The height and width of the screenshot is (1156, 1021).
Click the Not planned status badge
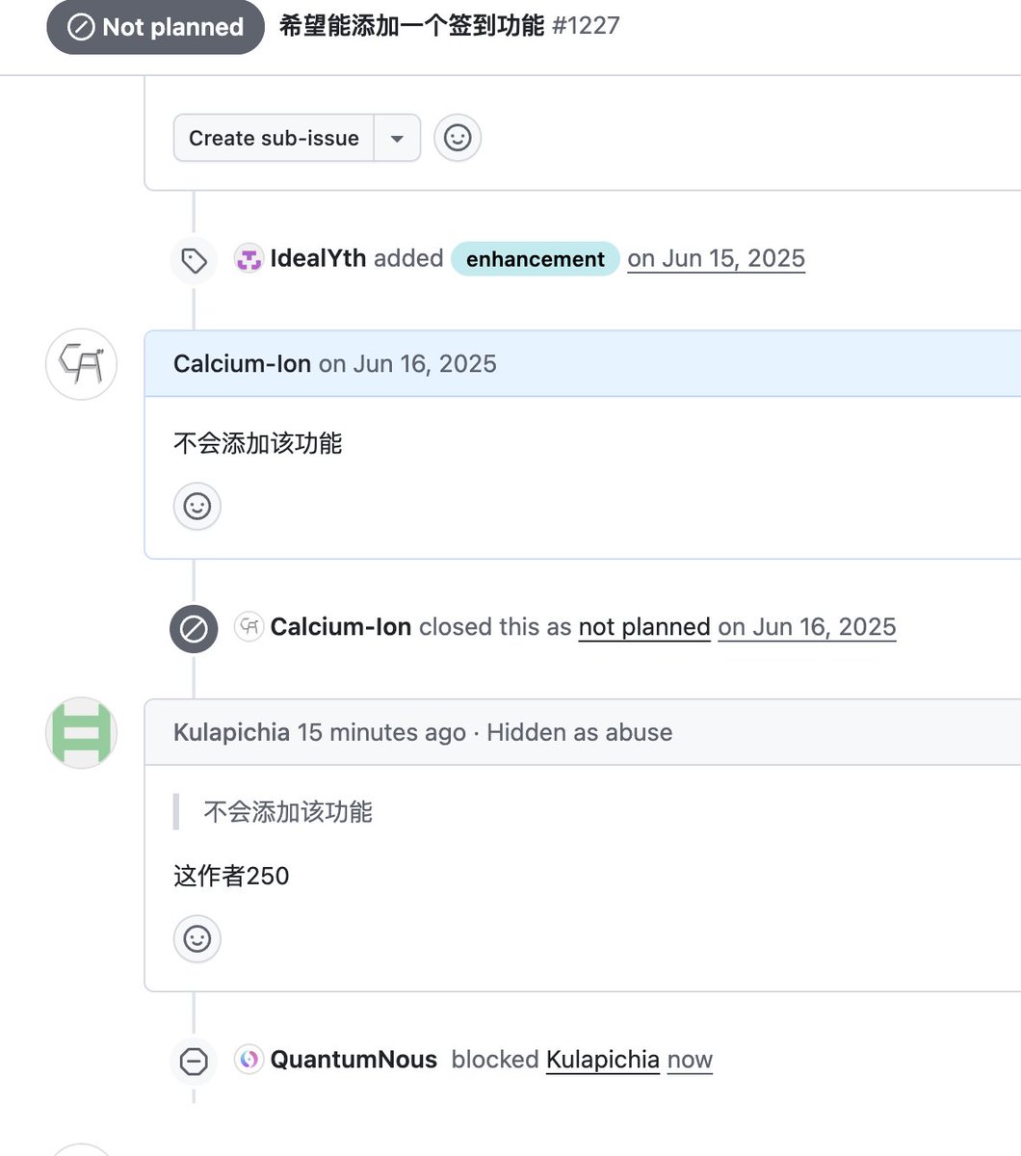coord(156,27)
